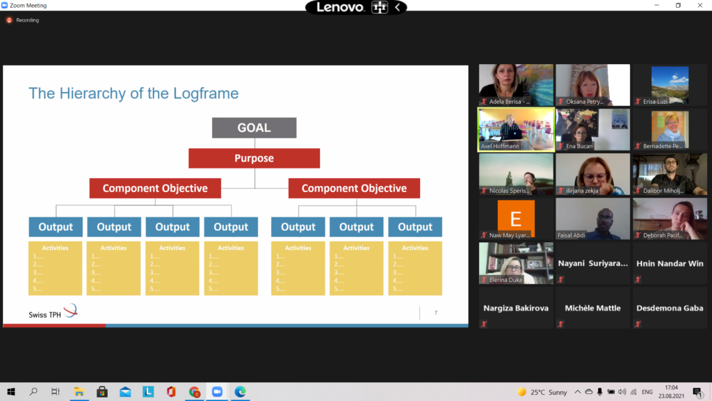
Task: Open the Lenovo Vantage toolbar icon
Action: (x=380, y=8)
